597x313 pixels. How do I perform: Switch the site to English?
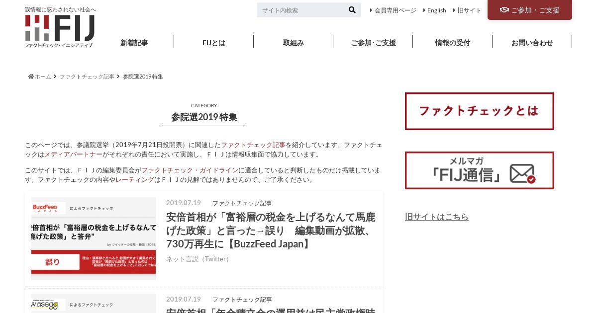point(437,10)
